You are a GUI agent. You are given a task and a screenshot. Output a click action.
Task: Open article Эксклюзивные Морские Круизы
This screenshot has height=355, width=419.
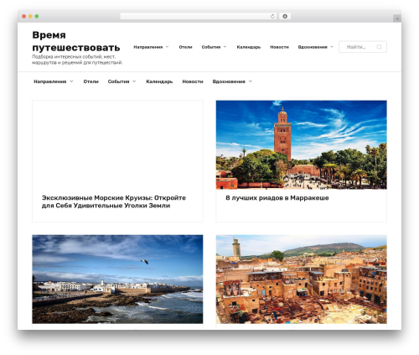pos(114,201)
